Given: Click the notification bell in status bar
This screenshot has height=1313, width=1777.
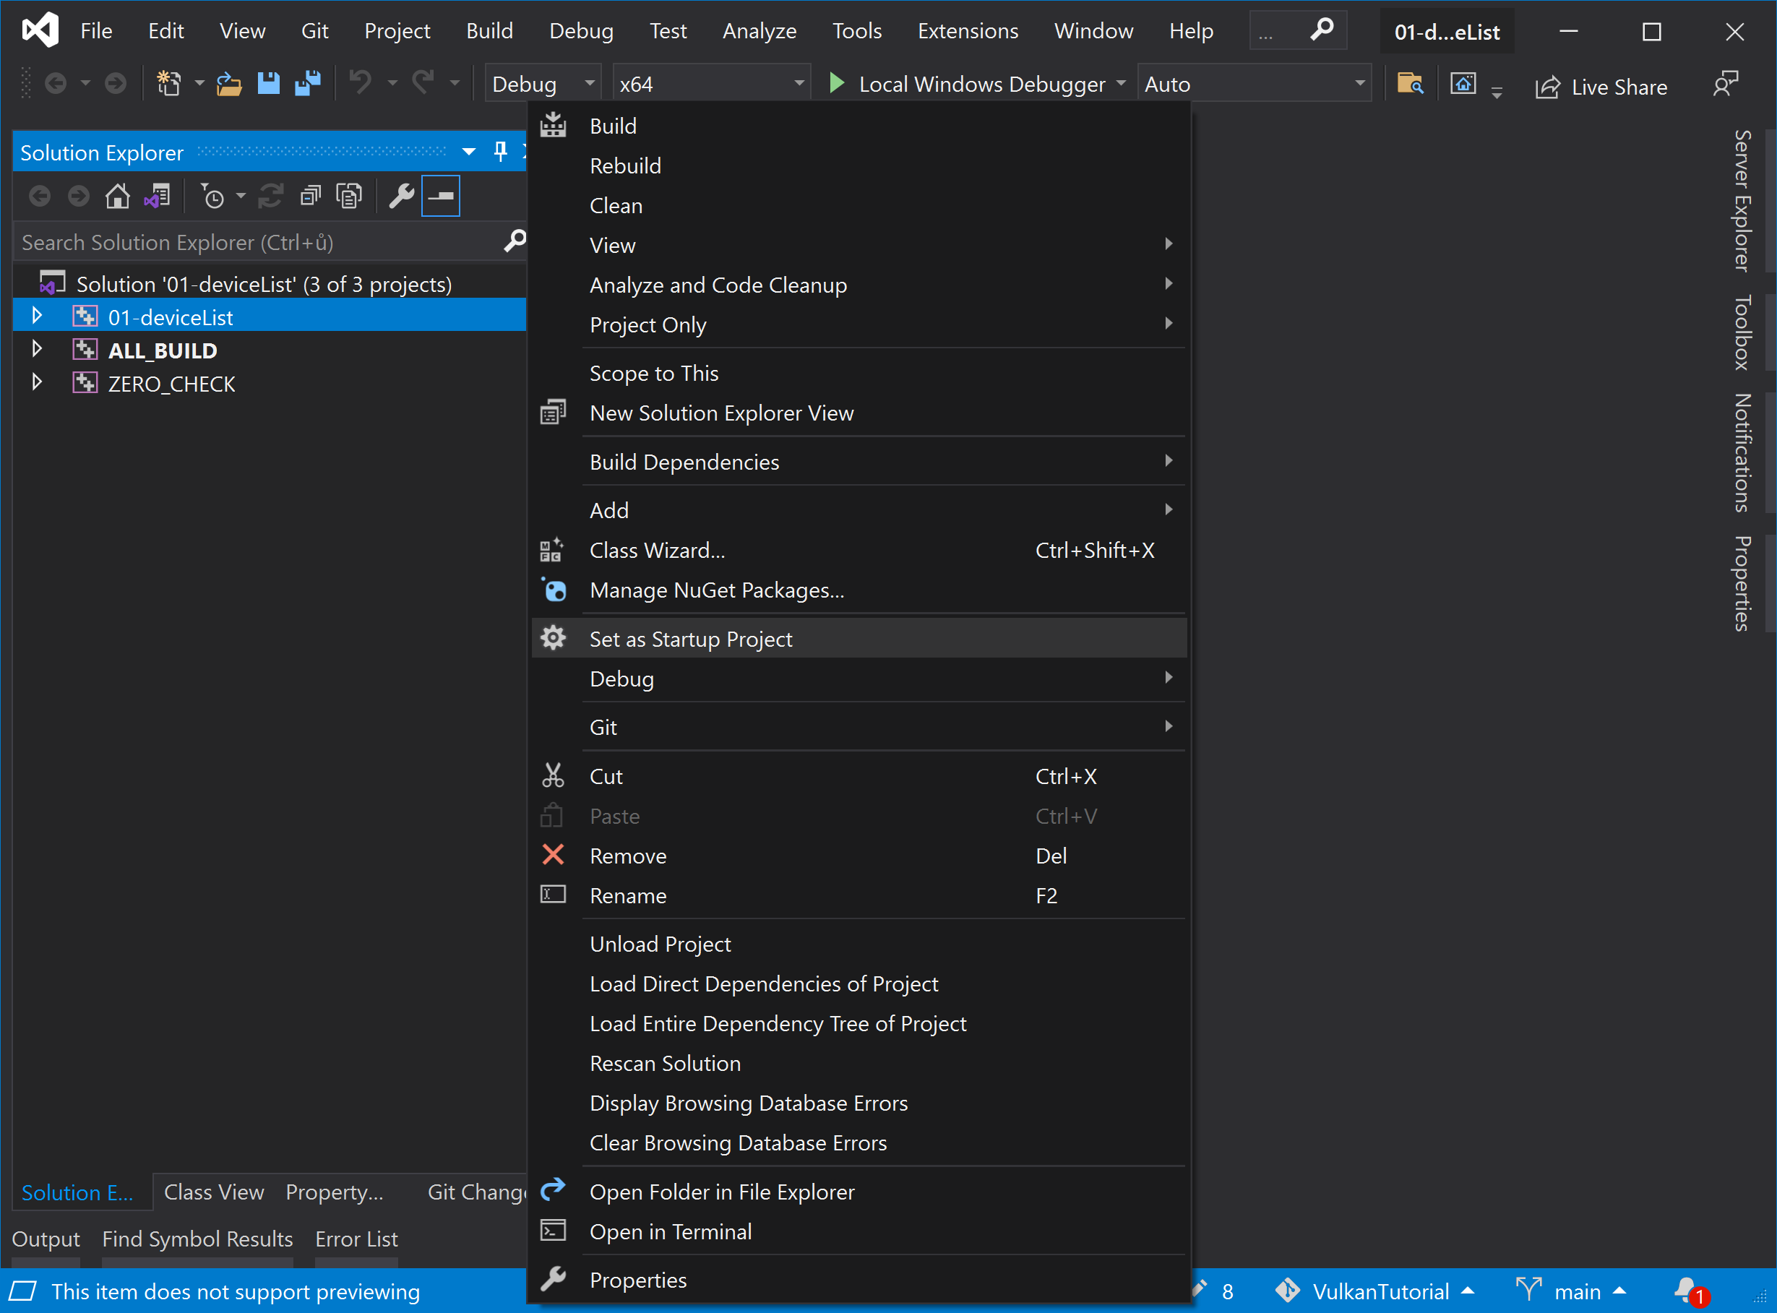Looking at the screenshot, I should coord(1687,1291).
